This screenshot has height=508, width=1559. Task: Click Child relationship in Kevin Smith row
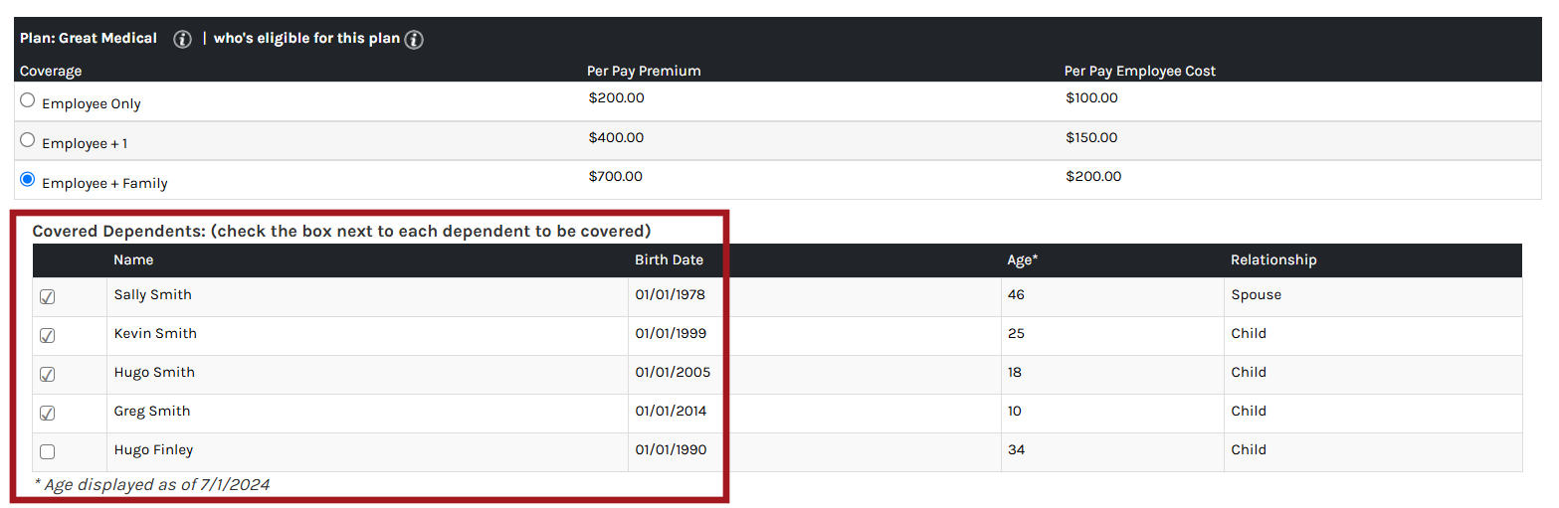click(1249, 334)
